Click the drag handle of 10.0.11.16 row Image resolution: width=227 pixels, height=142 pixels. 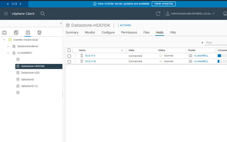(x=75, y=61)
